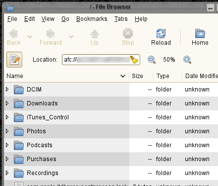Viewport: 218px width, 186px height.
Task: Click the Reload toolbar button
Action: click(161, 37)
